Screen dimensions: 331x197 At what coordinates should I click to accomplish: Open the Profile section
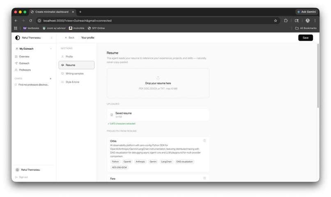[x=76, y=57]
